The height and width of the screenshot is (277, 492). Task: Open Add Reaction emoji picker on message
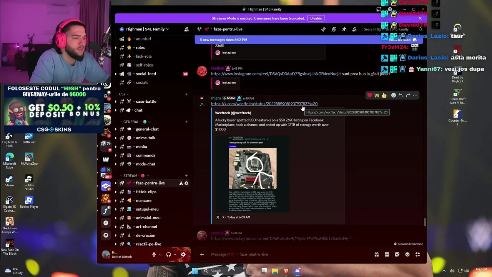click(393, 95)
